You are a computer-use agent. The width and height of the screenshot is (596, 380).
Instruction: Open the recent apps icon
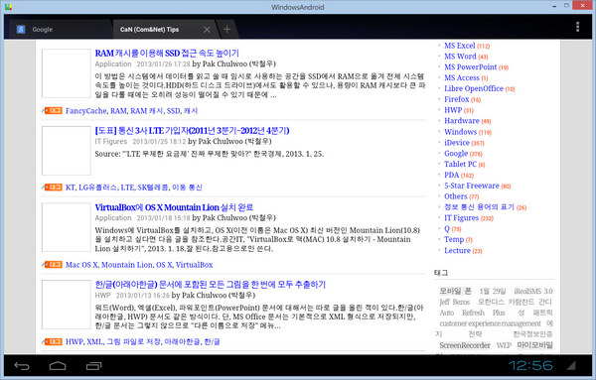(94, 366)
